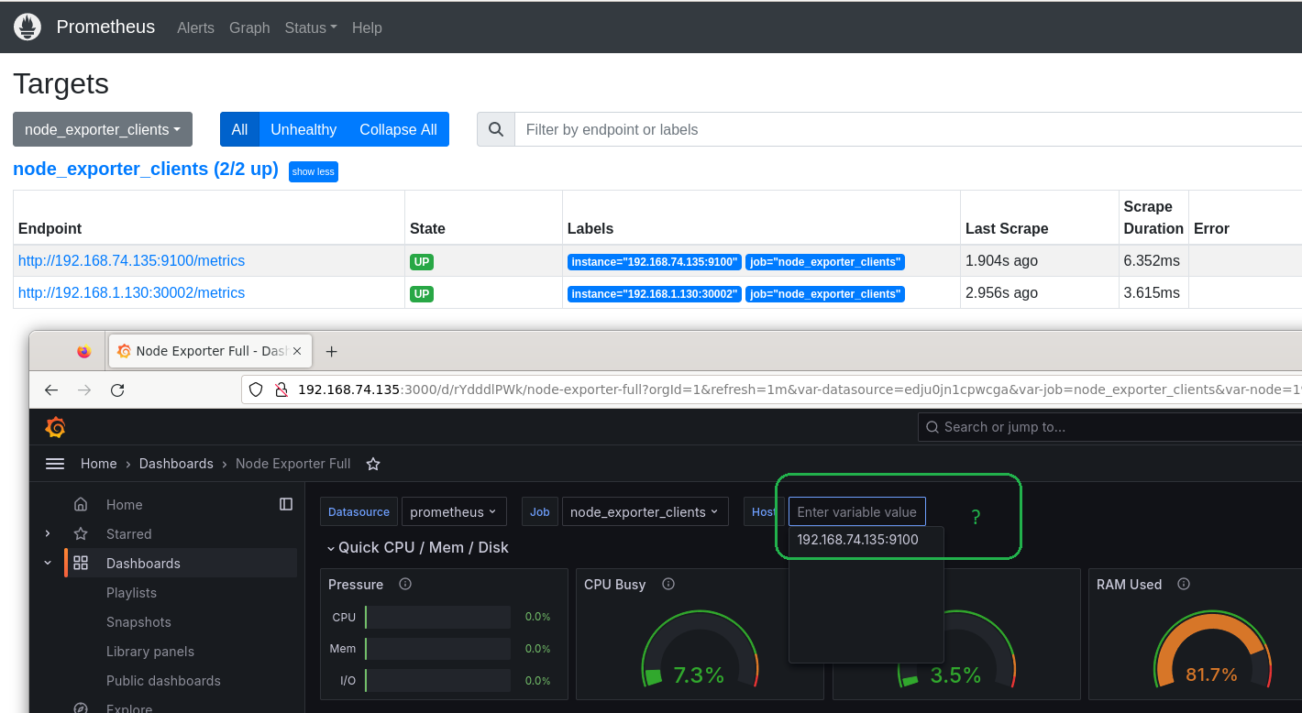Open the node_exporter_clients pool dropdown
The image size is (1302, 713).
point(103,129)
